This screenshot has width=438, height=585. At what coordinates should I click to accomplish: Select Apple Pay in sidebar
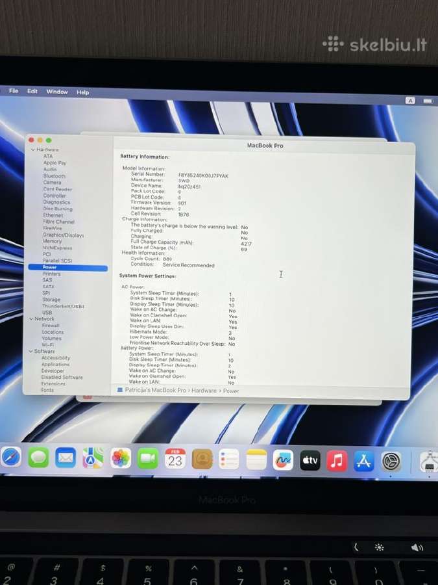(55, 162)
